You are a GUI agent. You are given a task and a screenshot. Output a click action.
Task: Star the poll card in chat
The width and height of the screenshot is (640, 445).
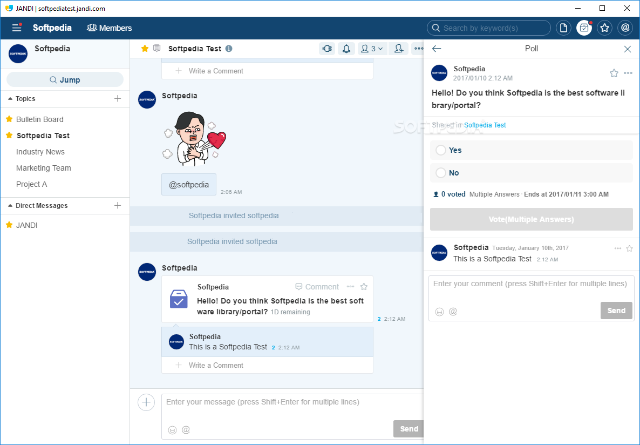pyautogui.click(x=364, y=286)
